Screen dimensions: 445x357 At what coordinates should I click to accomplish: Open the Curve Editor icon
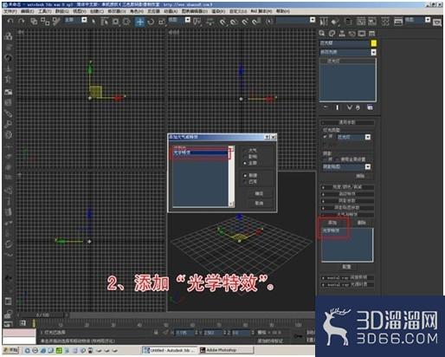coord(361,22)
